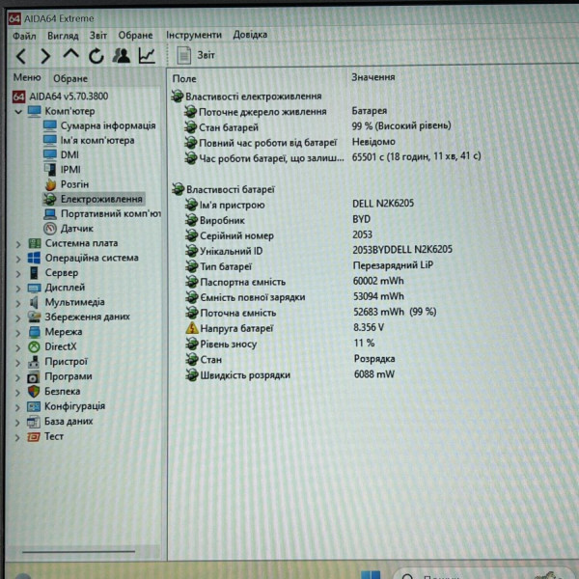Switch to the Меню tab
579x579 pixels.
pyautogui.click(x=27, y=77)
